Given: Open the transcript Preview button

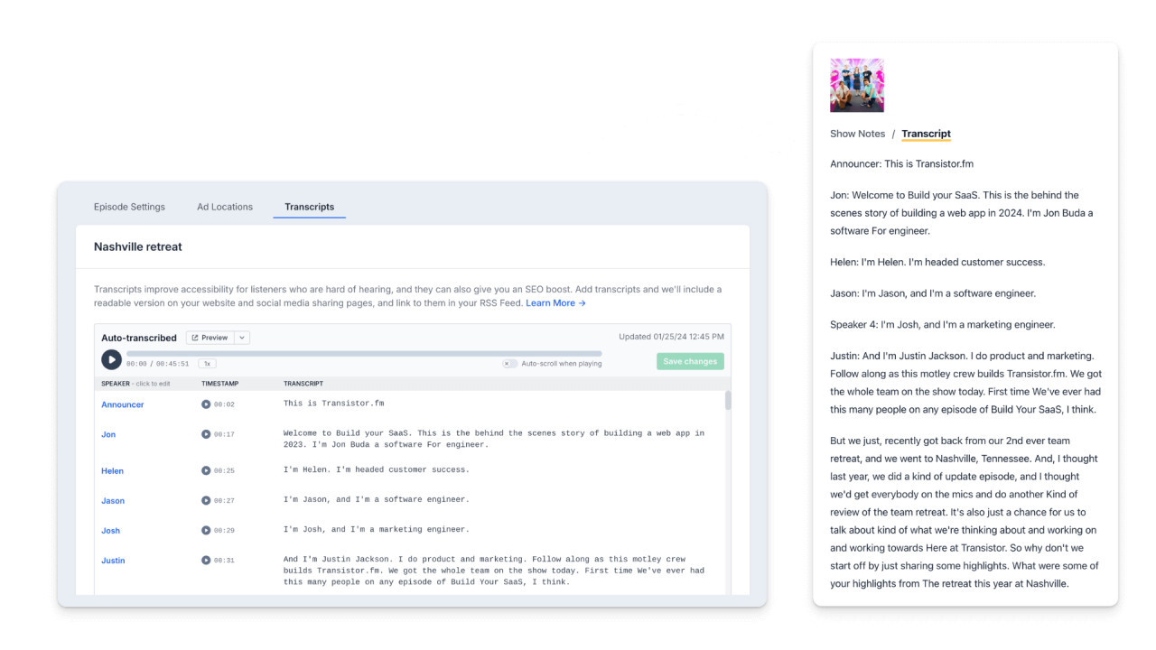Looking at the screenshot, I should pyautogui.click(x=210, y=338).
